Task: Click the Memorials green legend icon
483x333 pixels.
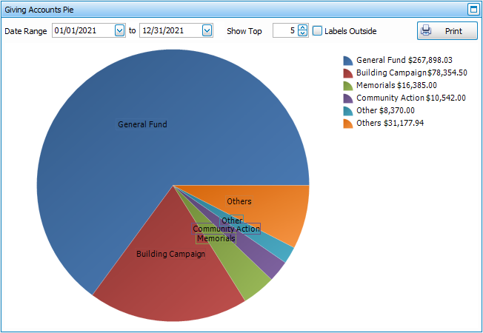Action: click(x=347, y=86)
